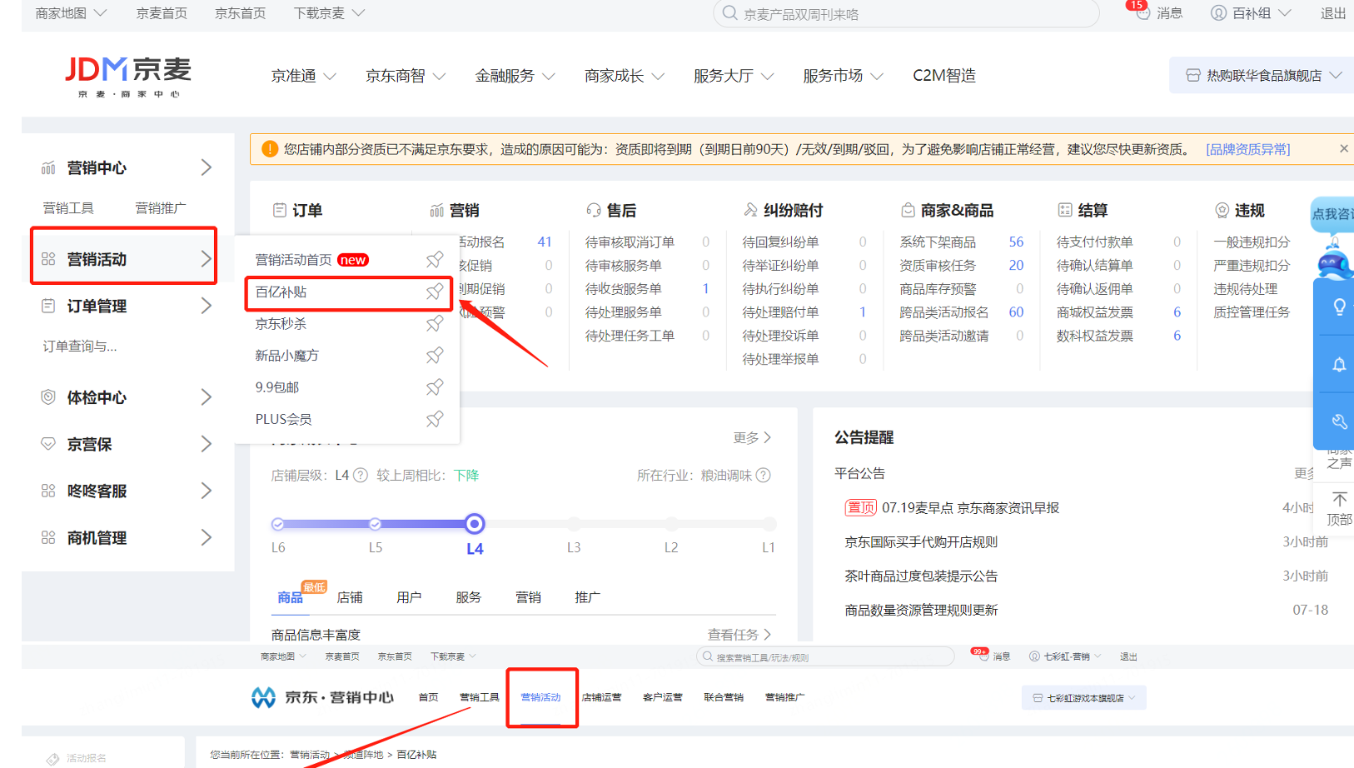Close the qualification warning banner
The width and height of the screenshot is (1354, 768).
[1343, 148]
